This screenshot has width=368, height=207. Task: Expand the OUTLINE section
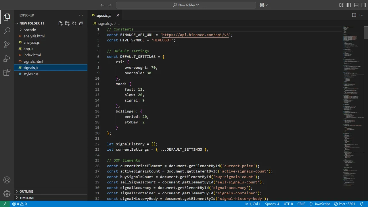coord(51,191)
